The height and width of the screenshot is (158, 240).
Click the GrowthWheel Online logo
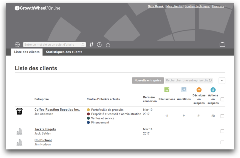pos(37,8)
